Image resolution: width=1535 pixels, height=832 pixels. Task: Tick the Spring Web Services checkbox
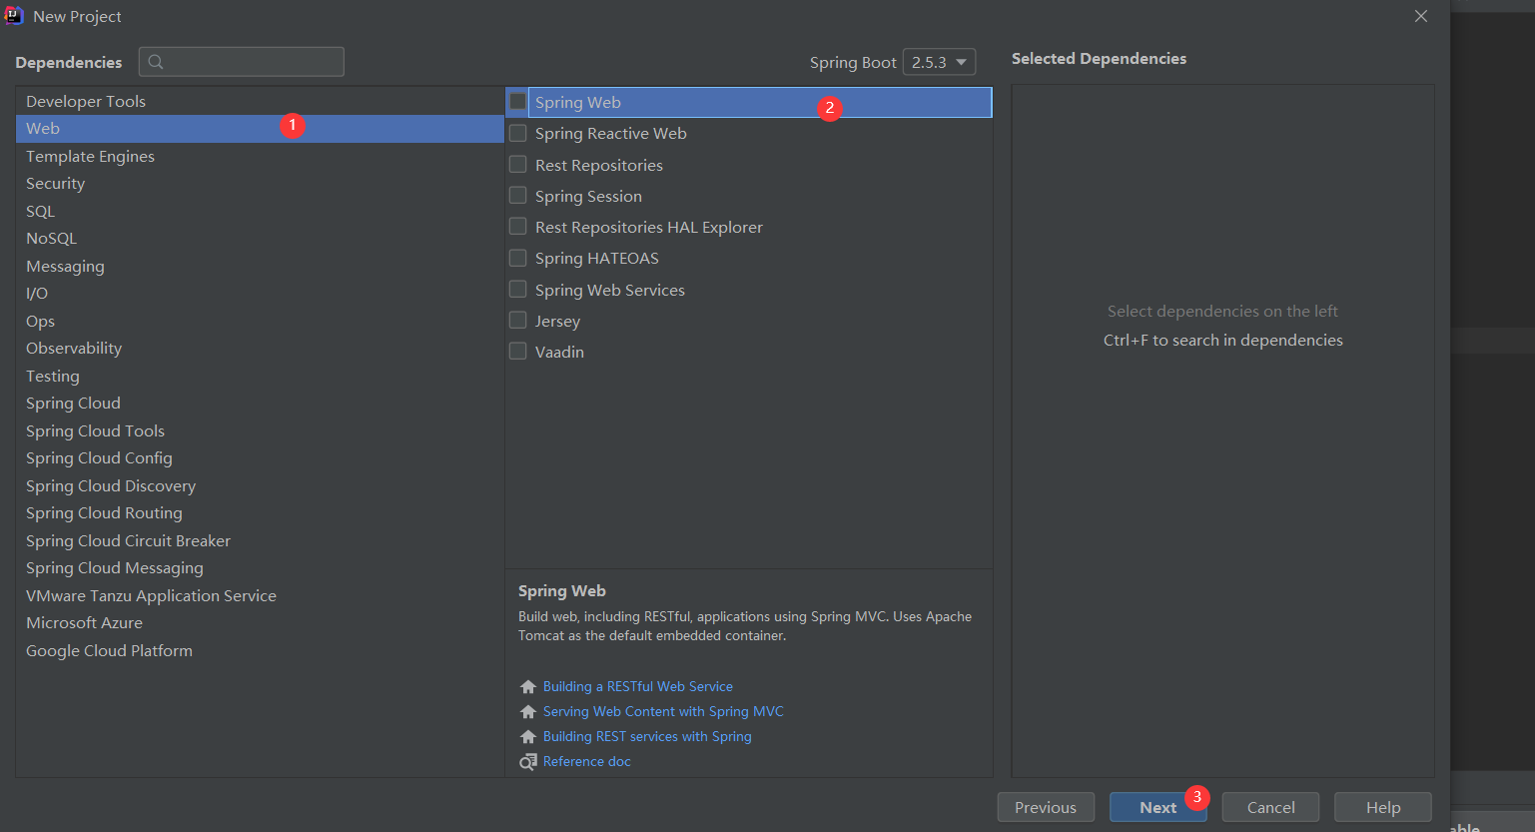(x=517, y=289)
